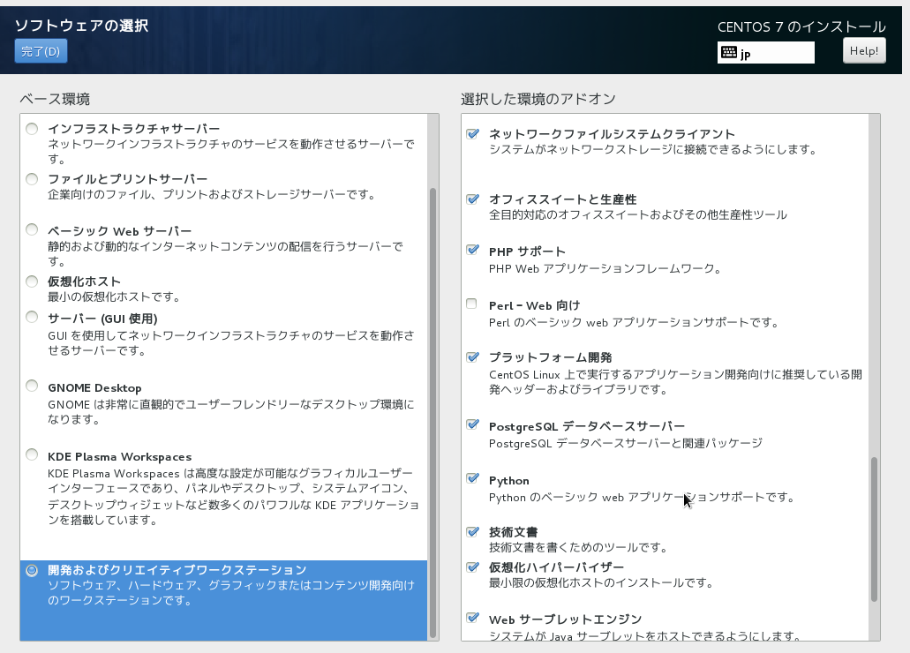Click the 完了(D) button to finish
Viewport: 910px width, 653px height.
click(x=40, y=51)
